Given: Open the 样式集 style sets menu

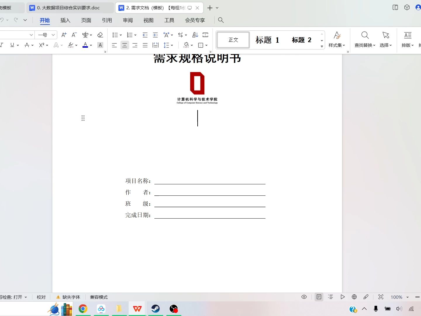Looking at the screenshot, I should tap(337, 39).
